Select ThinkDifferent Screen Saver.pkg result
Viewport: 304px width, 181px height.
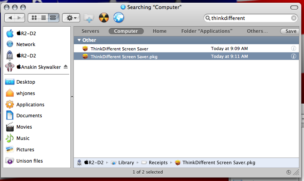[186, 56]
